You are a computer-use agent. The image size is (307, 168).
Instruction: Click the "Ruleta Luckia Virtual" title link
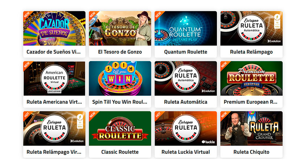[x=186, y=152]
